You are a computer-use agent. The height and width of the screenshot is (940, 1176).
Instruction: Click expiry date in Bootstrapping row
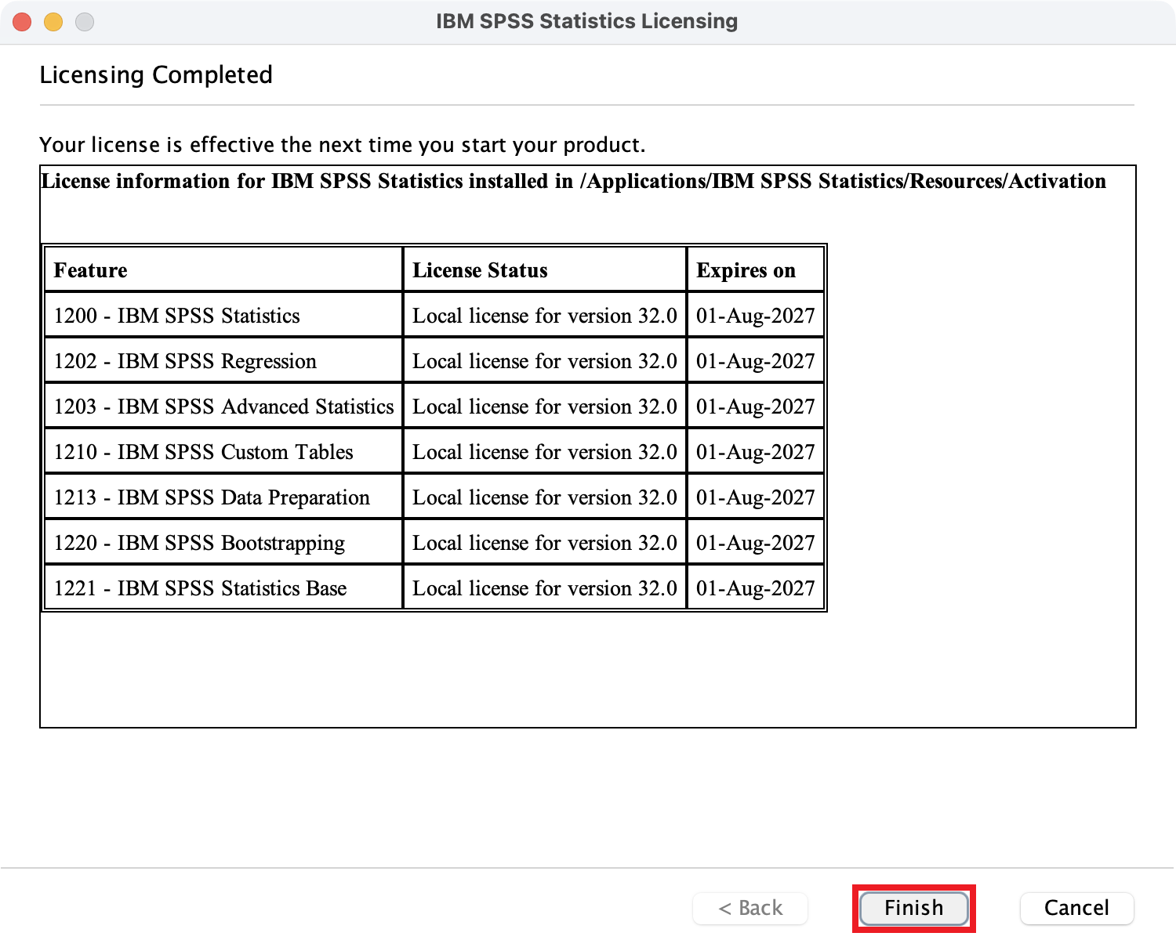[x=756, y=543]
